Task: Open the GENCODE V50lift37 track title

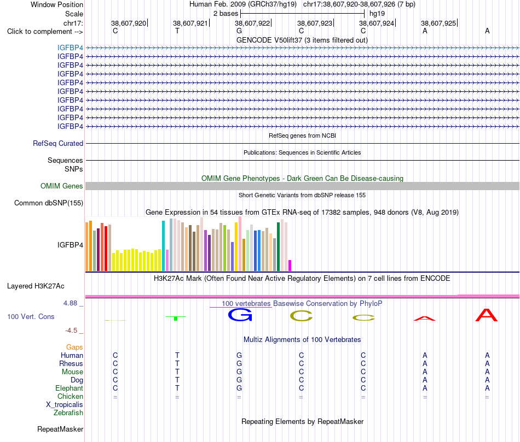Action: coord(302,40)
